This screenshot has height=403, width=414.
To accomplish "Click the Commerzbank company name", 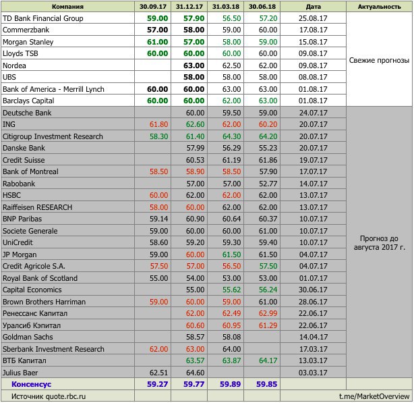I will (x=26, y=30).
